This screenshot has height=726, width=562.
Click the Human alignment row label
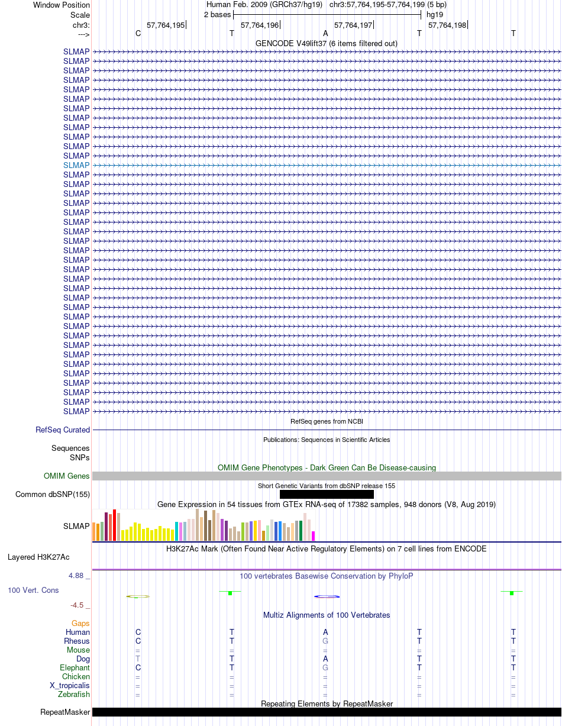click(x=78, y=632)
